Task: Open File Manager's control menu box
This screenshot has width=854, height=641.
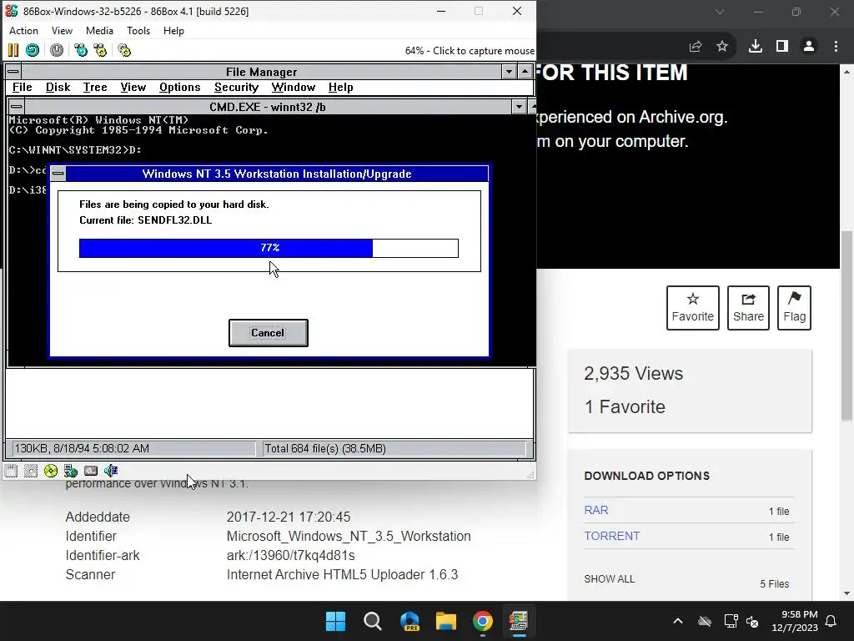Action: [13, 72]
